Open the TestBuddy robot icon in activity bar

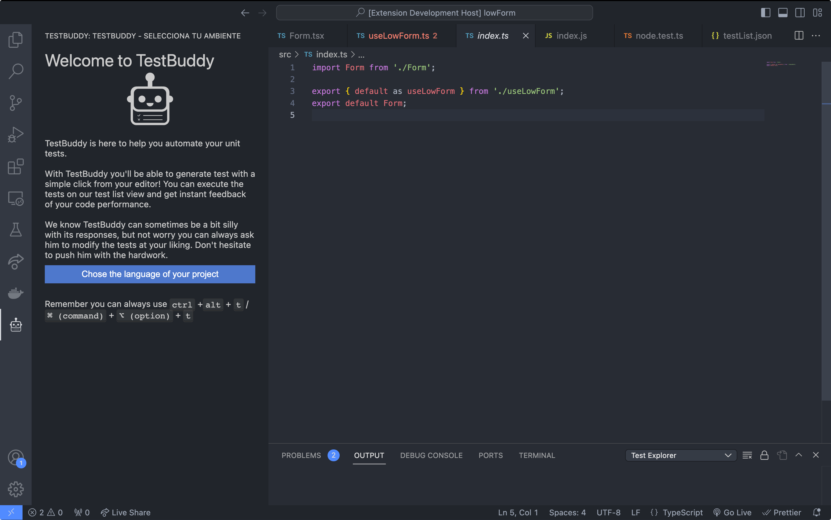[15, 325]
